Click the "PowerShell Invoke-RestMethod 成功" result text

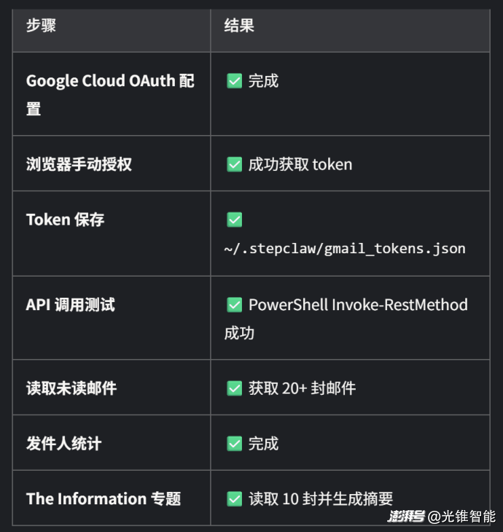click(357, 305)
